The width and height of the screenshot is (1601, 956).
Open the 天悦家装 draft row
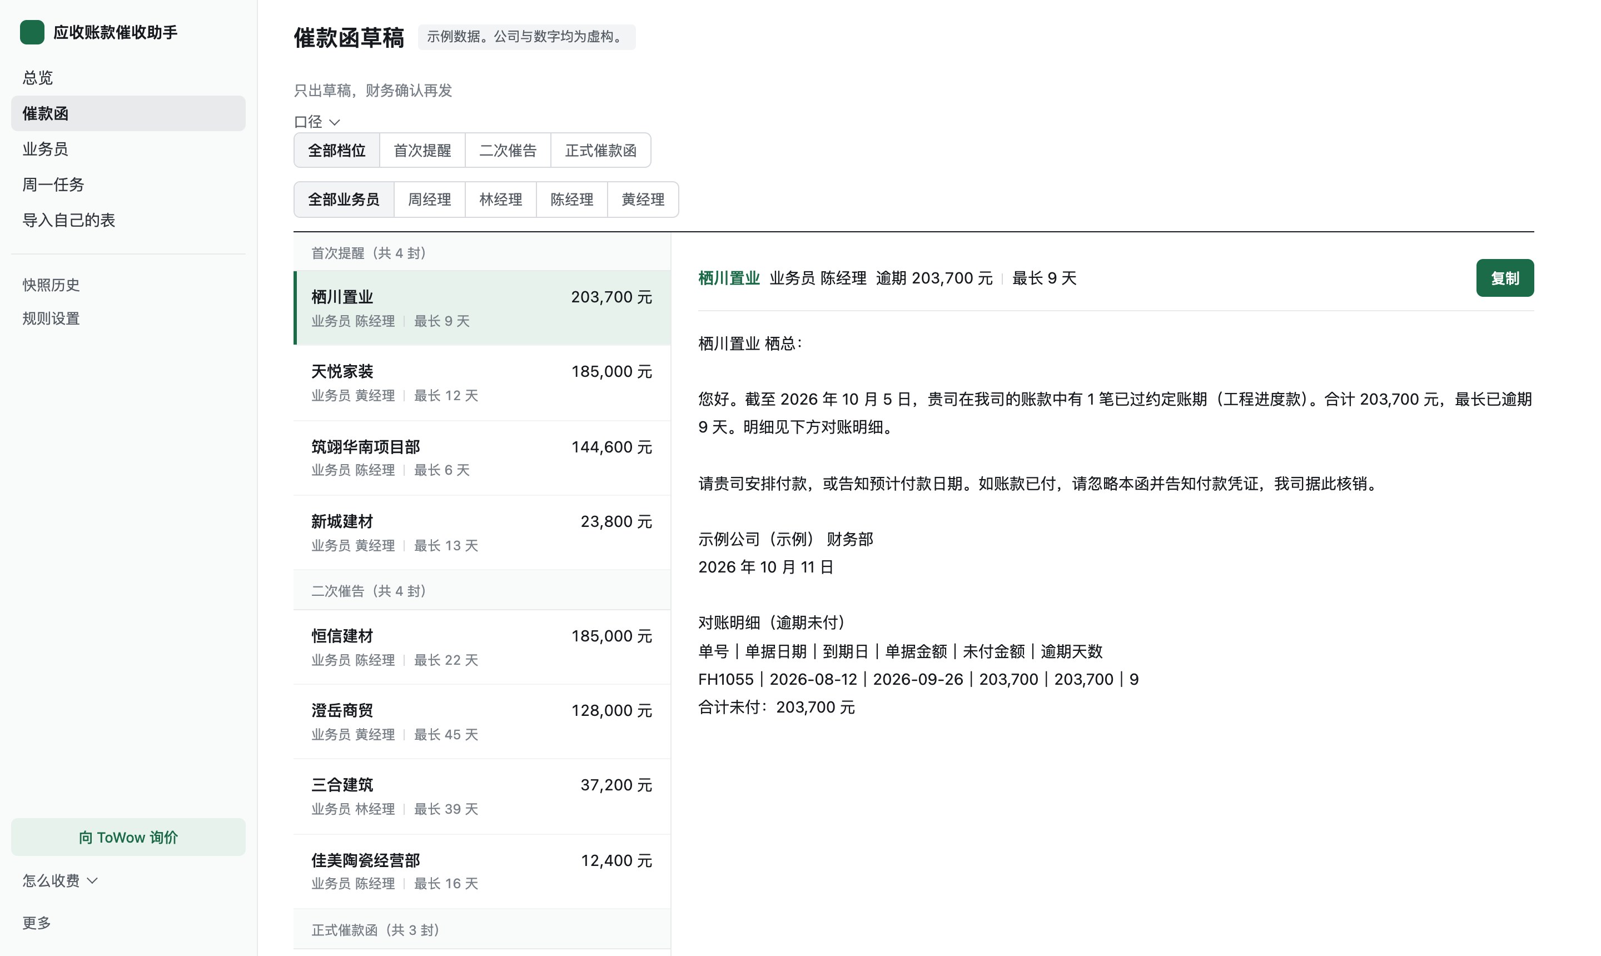pos(482,382)
